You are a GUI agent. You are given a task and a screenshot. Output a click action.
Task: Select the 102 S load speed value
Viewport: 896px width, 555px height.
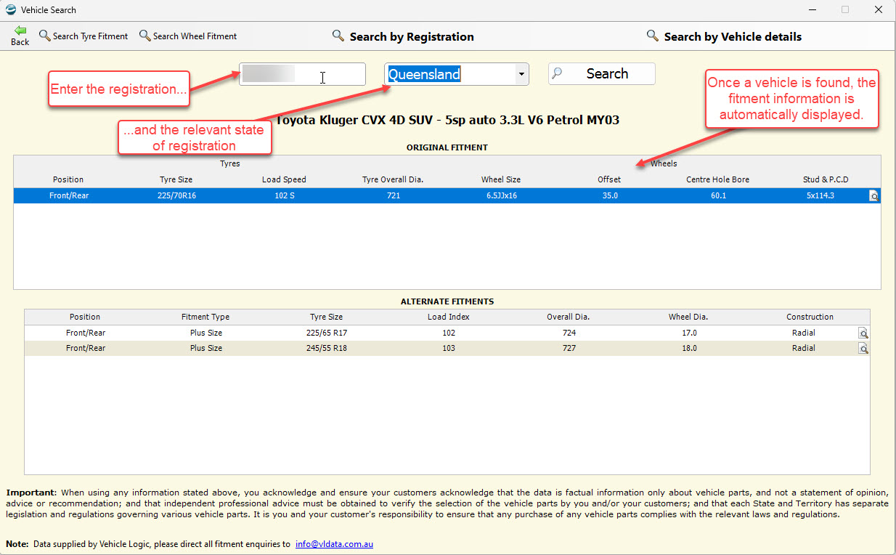[x=284, y=196]
